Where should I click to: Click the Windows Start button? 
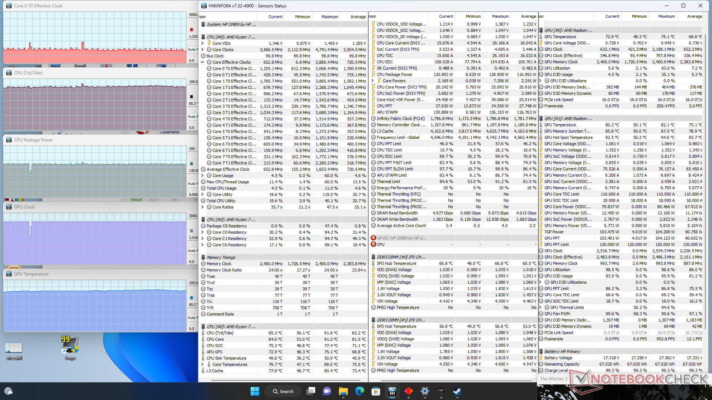255,391
